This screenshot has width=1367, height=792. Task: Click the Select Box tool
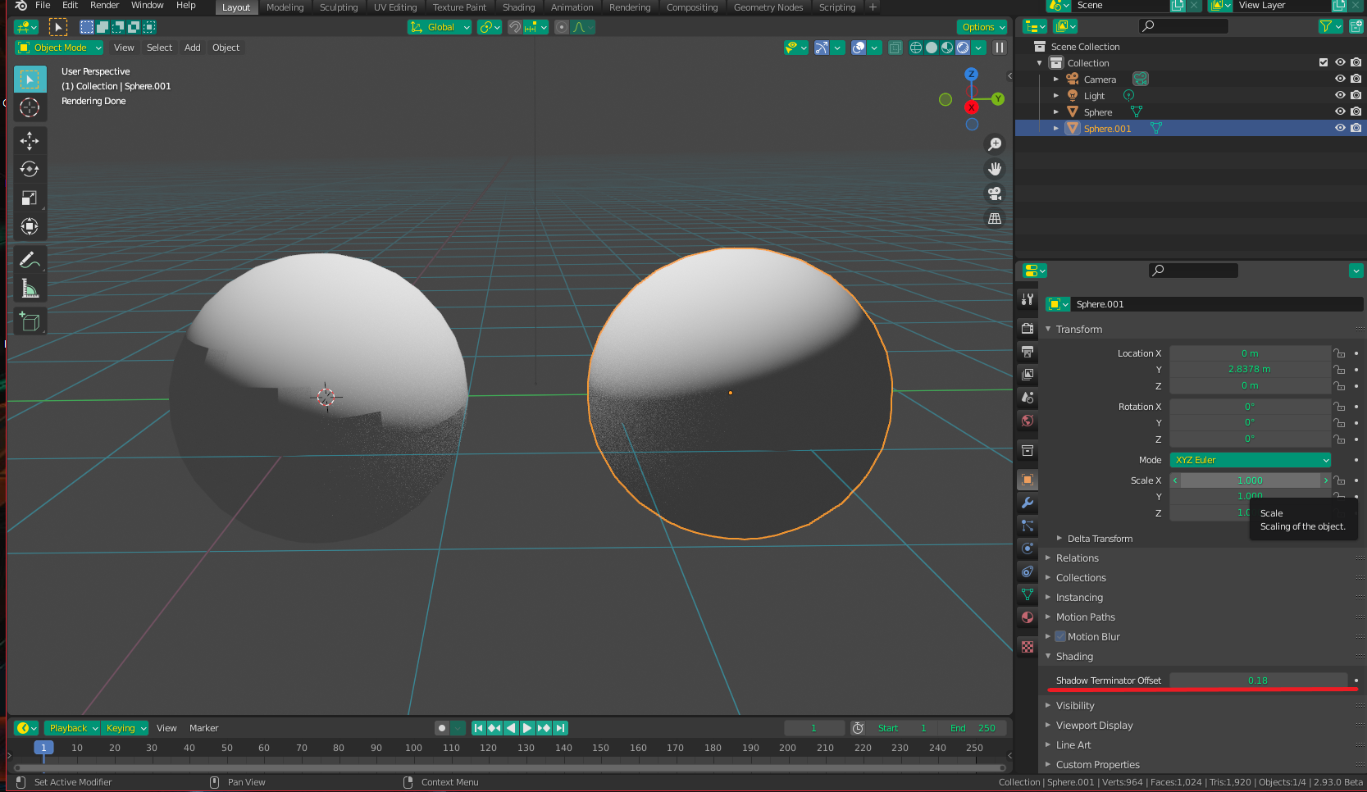click(30, 80)
